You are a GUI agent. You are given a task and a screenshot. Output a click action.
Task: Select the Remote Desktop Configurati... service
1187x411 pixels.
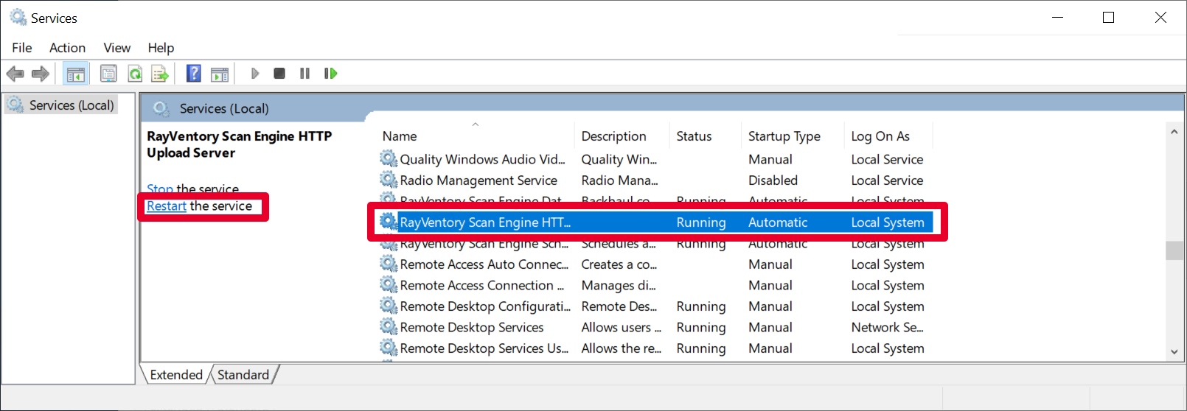pyautogui.click(x=485, y=306)
